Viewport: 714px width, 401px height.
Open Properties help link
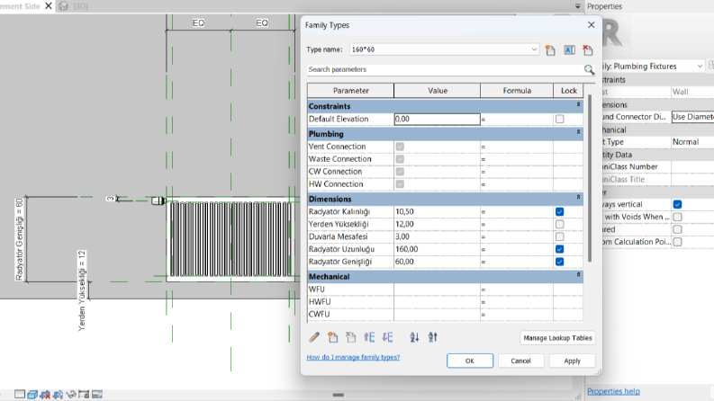[613, 391]
